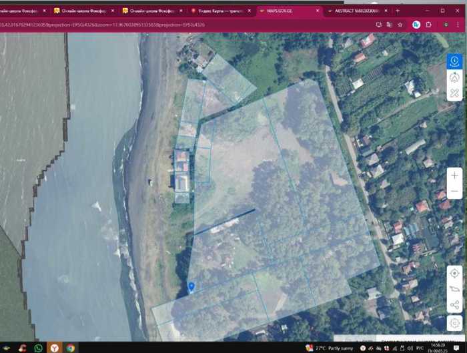The height and width of the screenshot is (353, 467).
Task: Click the share map icon
Action: 454,306
